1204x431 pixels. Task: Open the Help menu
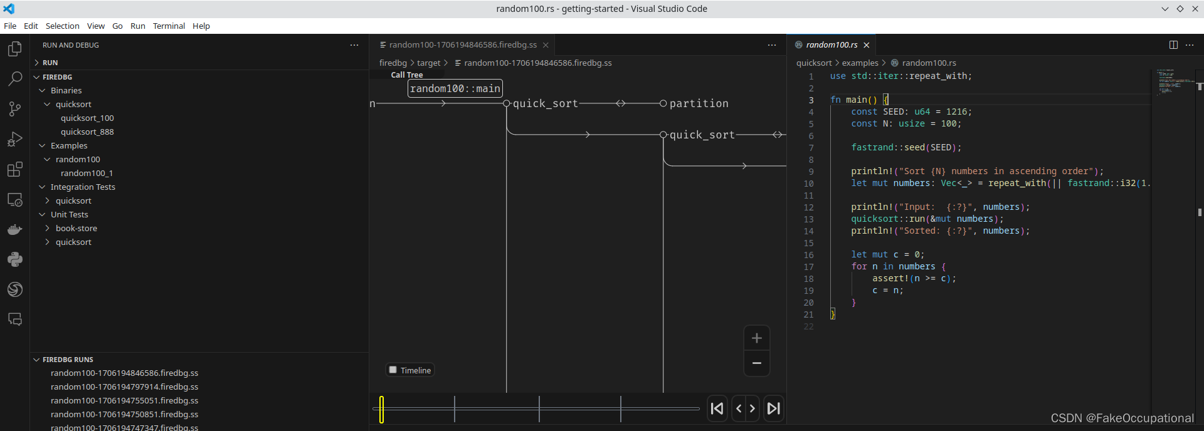pyautogui.click(x=201, y=26)
